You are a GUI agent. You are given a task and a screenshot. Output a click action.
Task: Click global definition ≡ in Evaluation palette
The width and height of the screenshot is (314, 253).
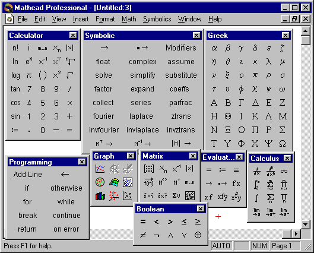click(x=236, y=170)
